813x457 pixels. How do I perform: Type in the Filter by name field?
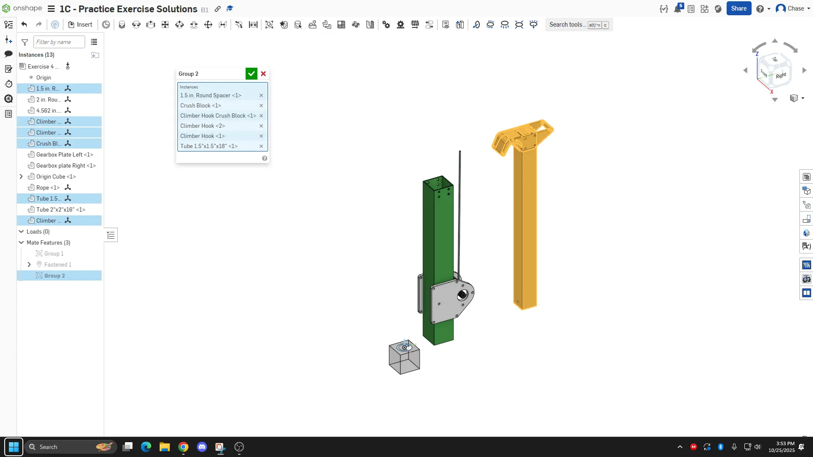point(59,42)
